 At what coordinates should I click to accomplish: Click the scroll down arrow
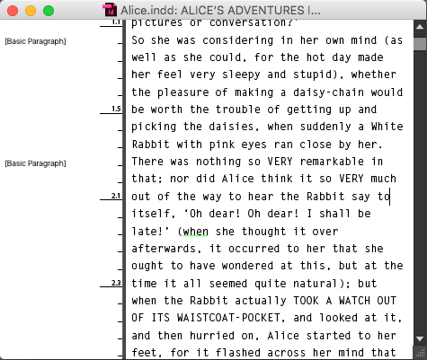pyautogui.click(x=420, y=338)
